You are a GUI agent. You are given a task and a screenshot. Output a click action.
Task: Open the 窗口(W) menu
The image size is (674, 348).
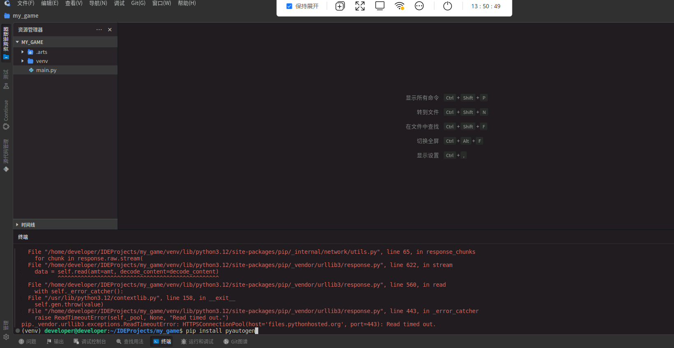click(162, 3)
